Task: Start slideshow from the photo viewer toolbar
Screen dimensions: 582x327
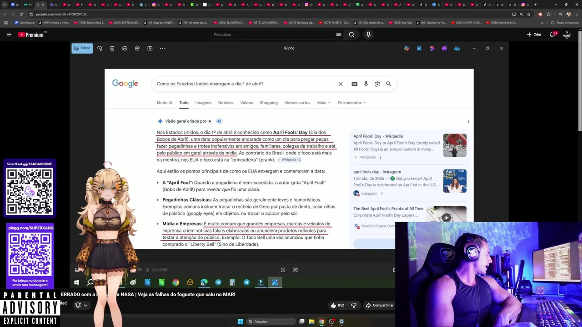Action: click(x=150, y=48)
